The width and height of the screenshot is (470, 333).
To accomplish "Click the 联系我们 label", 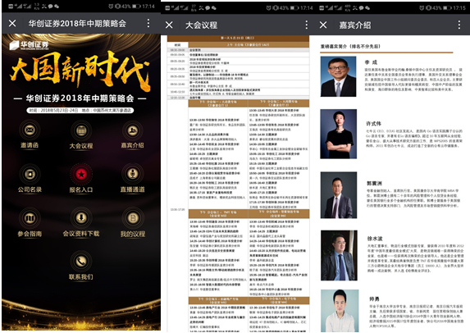I will [81, 276].
